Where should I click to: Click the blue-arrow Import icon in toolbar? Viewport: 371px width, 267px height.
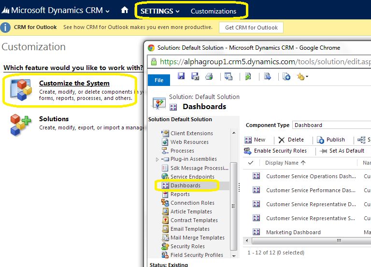[267, 76]
